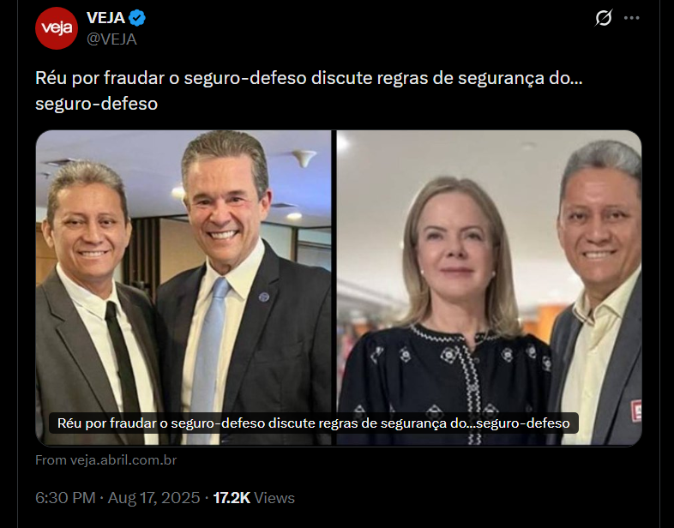The image size is (674, 528).
Task: Click the 17.2K view count
Action: pos(232,498)
